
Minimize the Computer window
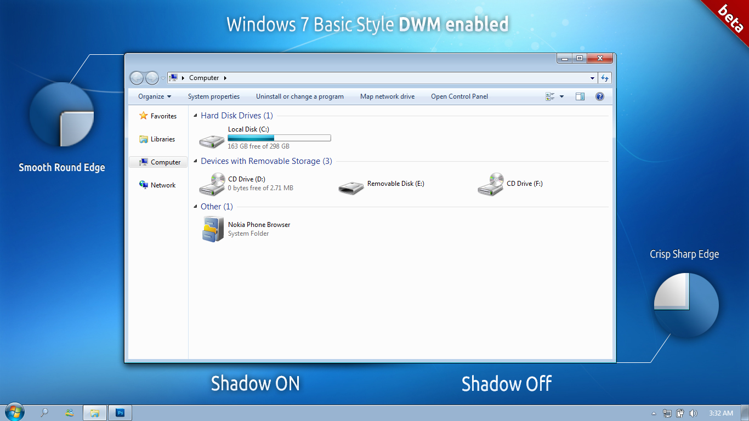pyautogui.click(x=565, y=58)
